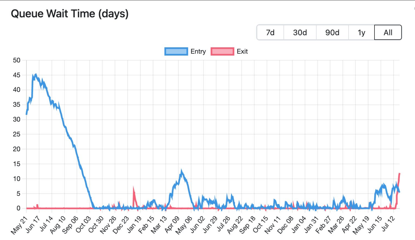The width and height of the screenshot is (415, 240).
Task: Select the 7d time range
Action: click(270, 33)
